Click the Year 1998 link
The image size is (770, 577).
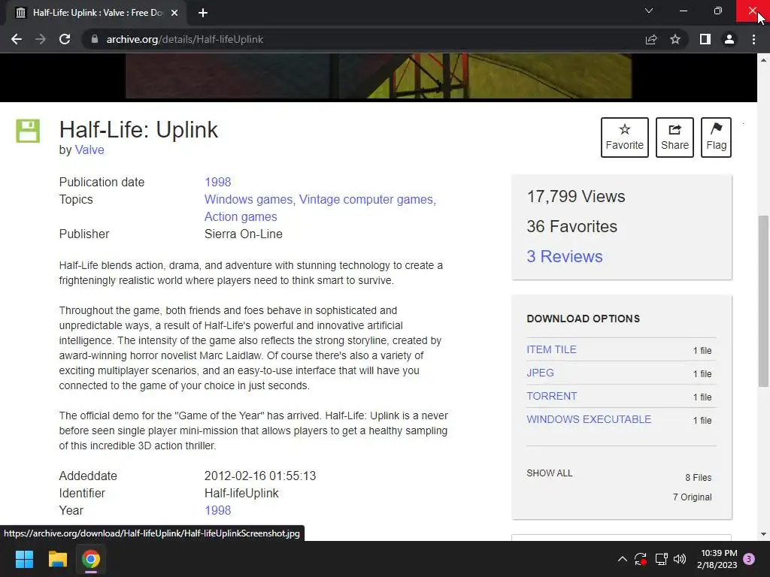tap(217, 510)
